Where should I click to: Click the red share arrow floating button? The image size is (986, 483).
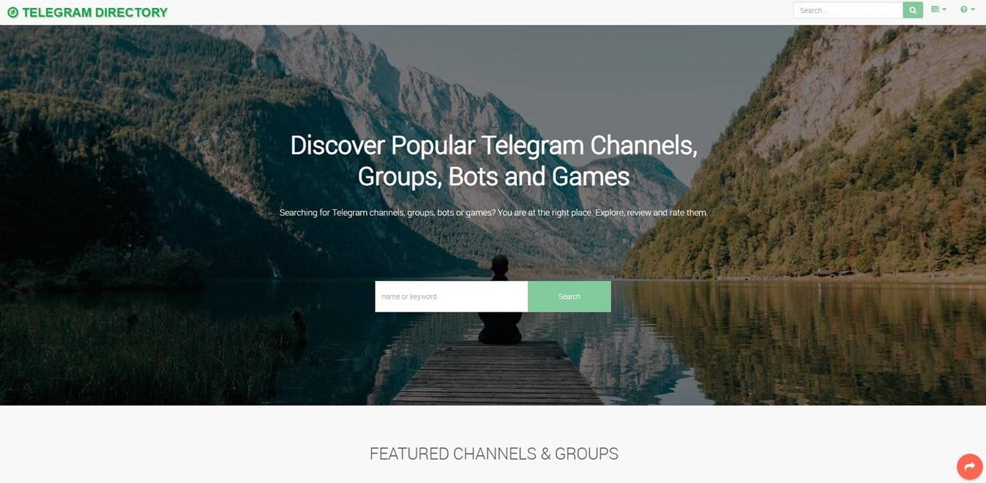pos(969,466)
